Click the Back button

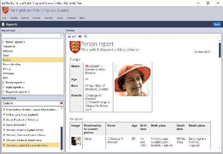(217, 24)
